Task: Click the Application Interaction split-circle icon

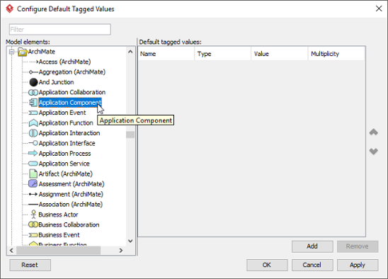Action: tap(33, 133)
